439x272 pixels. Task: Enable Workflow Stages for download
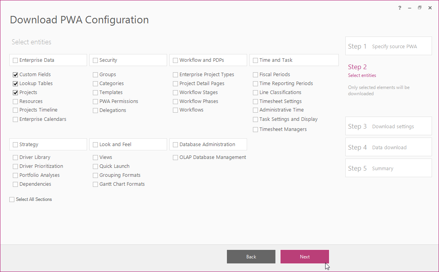[176, 92]
